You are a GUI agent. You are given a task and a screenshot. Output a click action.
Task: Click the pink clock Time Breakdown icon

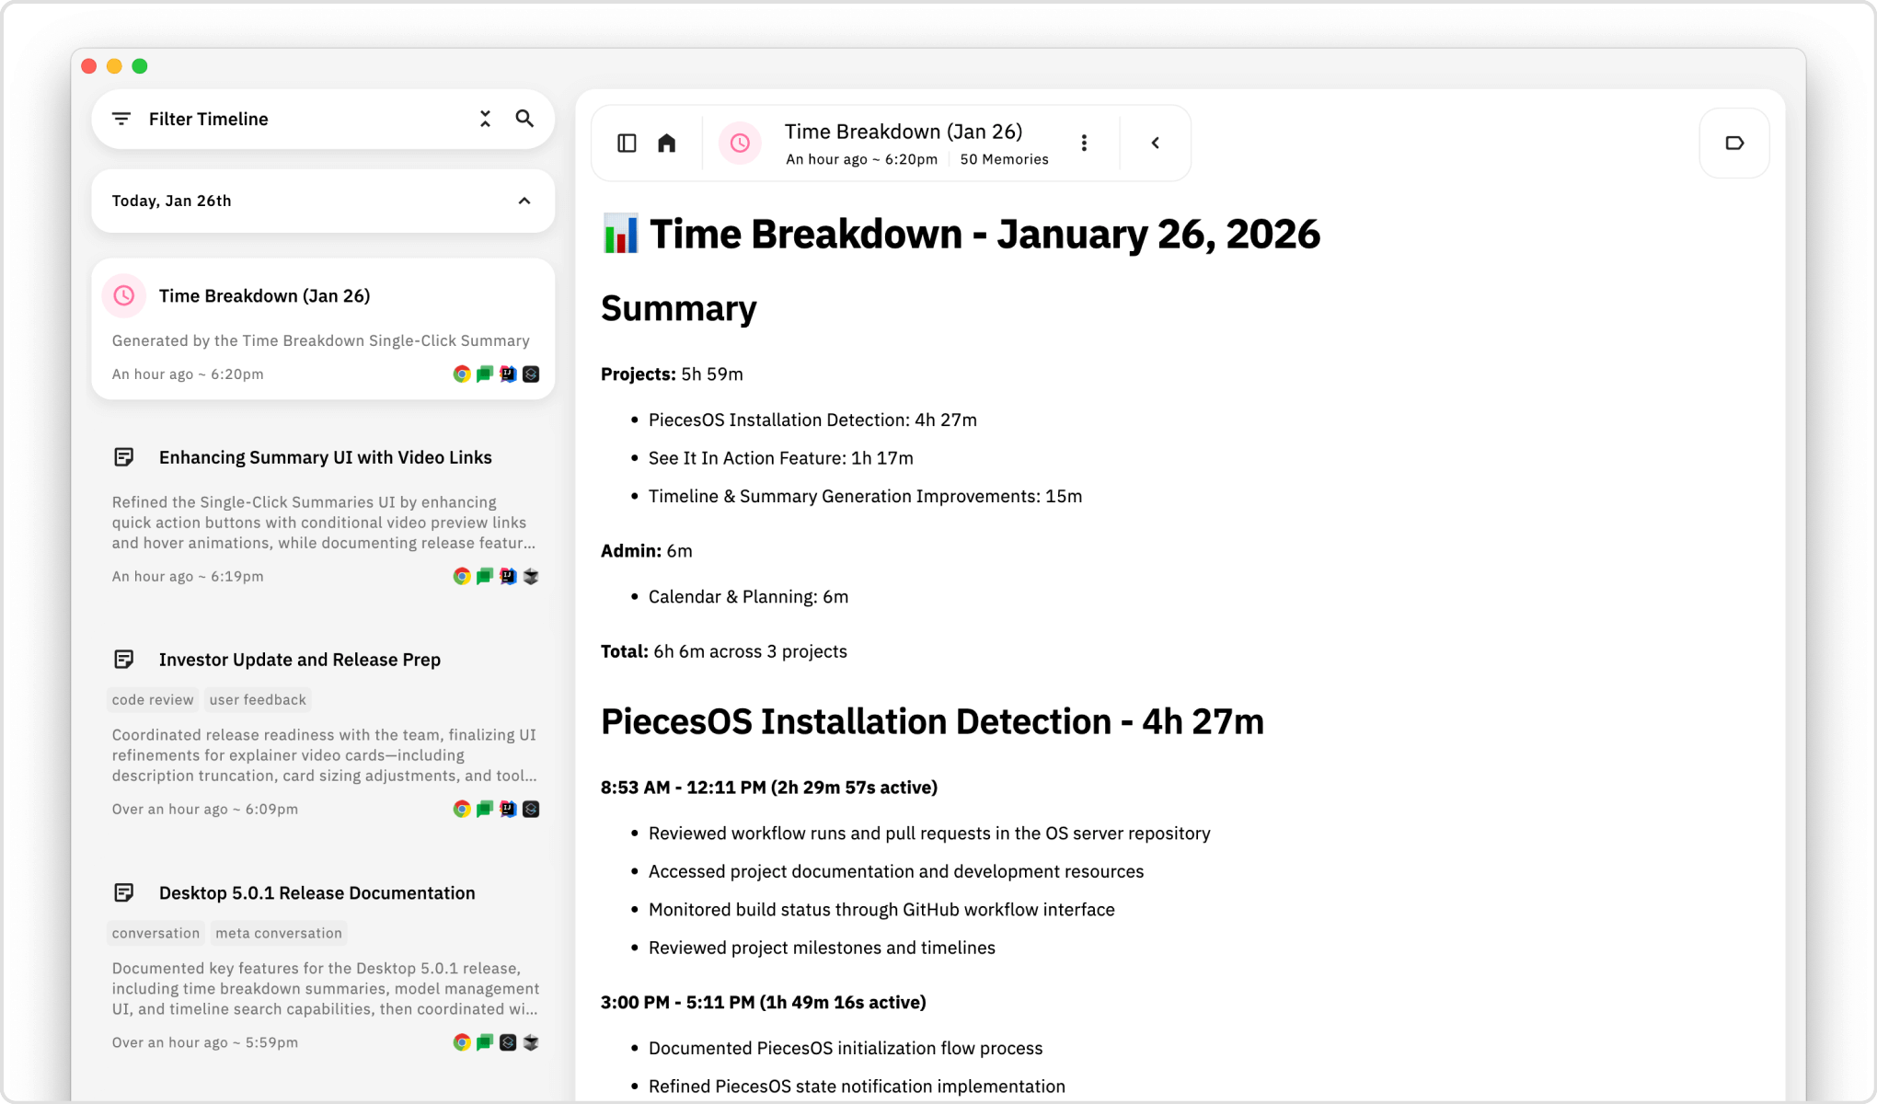tap(740, 143)
